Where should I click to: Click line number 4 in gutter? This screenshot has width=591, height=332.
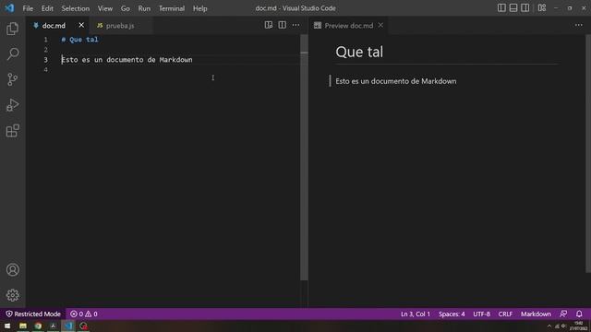(x=45, y=70)
